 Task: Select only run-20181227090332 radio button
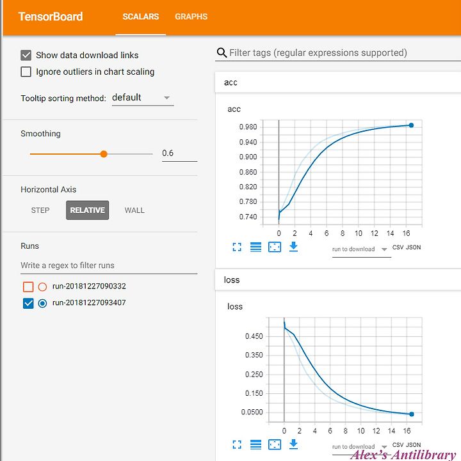[x=42, y=286]
